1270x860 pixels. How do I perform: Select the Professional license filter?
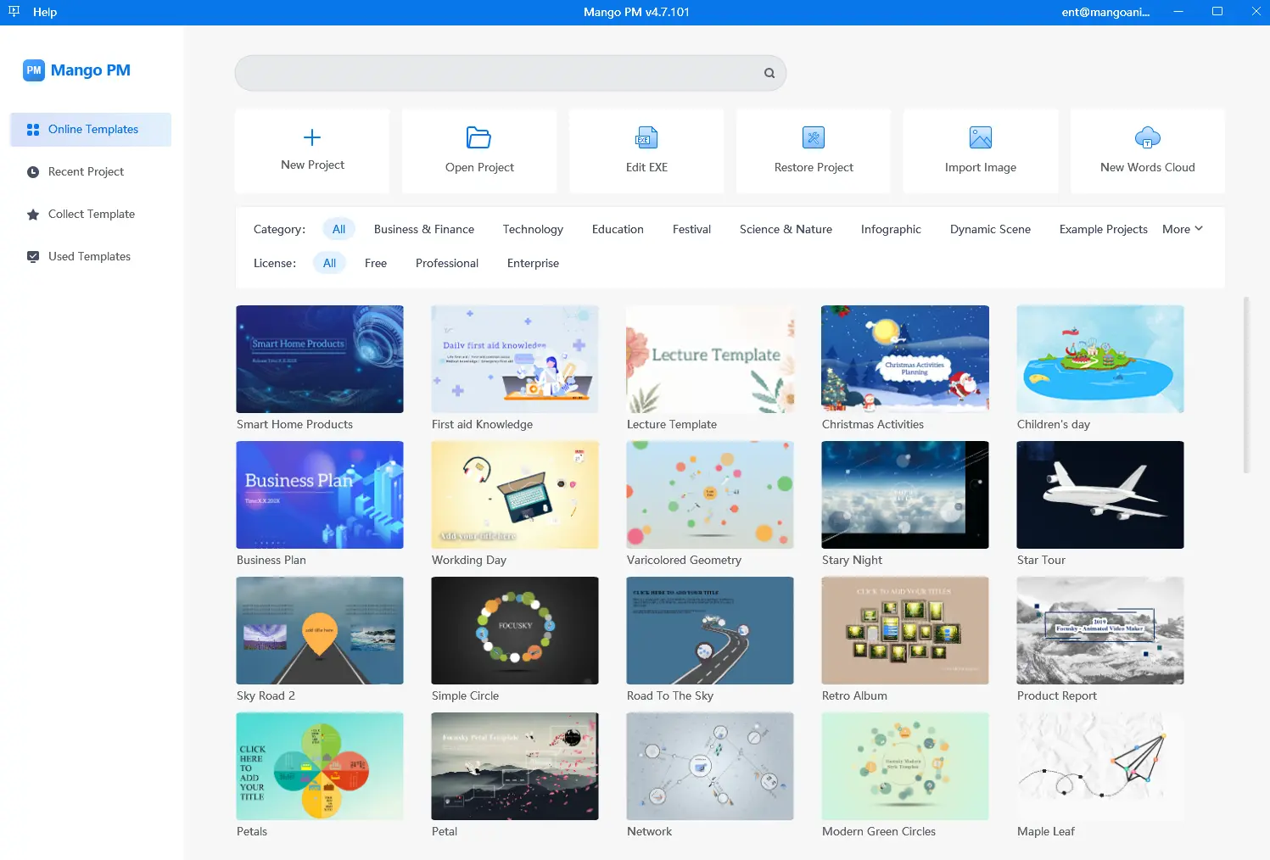(446, 263)
